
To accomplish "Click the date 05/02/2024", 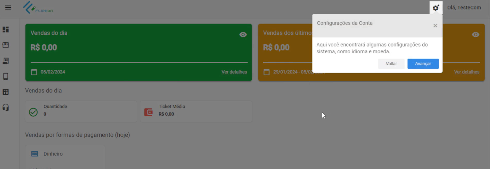I will point(53,72).
